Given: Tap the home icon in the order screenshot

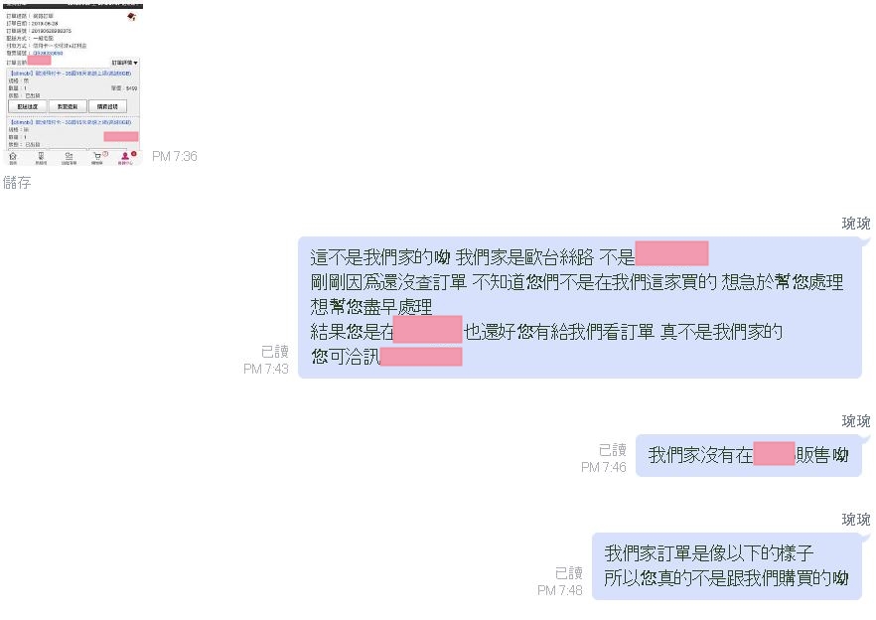Looking at the screenshot, I should [x=13, y=158].
